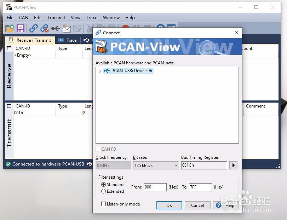Click the New Message envelope icon
This screenshot has width=287, height=220.
tap(67, 28)
